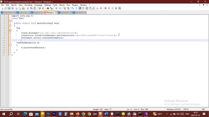
Task: Click the plus button at menu bar right
Action: tap(200, 5)
